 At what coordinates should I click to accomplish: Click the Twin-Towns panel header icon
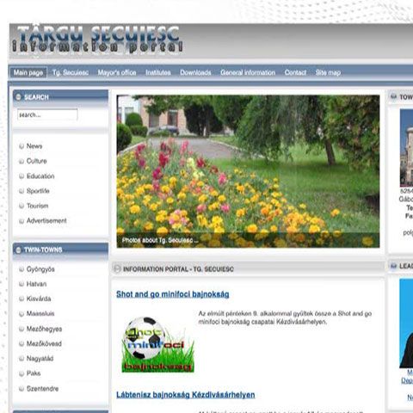[x=18, y=250]
